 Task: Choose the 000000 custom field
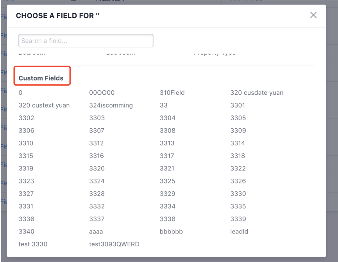pyautogui.click(x=102, y=93)
